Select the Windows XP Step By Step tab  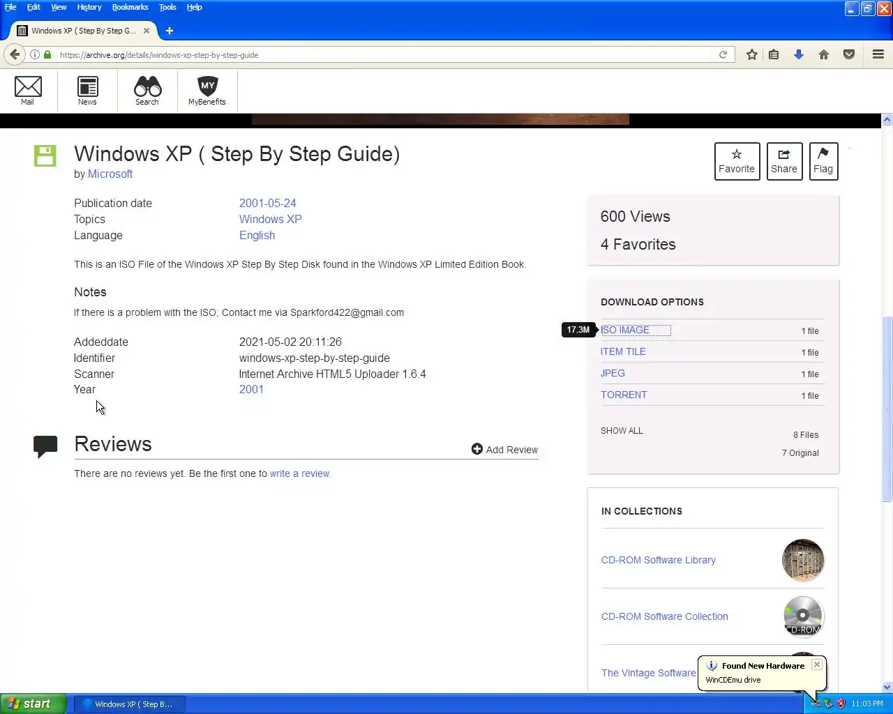tap(84, 31)
